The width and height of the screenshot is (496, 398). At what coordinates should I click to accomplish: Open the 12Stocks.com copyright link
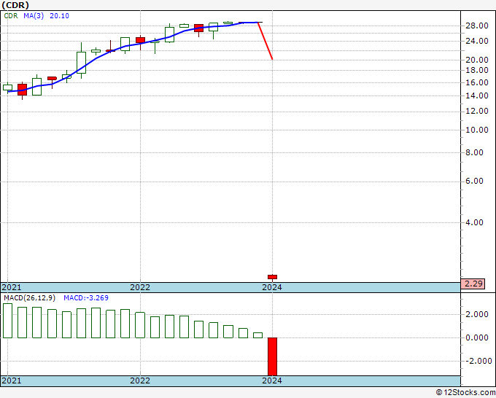(x=465, y=393)
